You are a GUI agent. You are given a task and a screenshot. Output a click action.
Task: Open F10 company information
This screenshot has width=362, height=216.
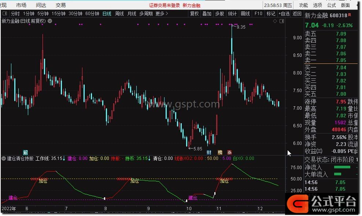click(258, 14)
